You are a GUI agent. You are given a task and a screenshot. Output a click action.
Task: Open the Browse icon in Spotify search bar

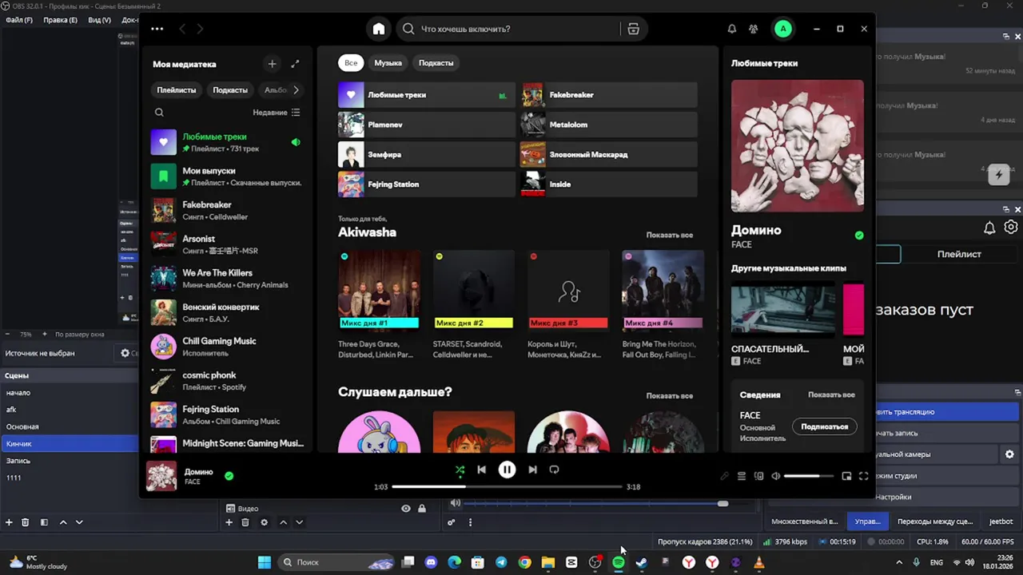pyautogui.click(x=633, y=29)
